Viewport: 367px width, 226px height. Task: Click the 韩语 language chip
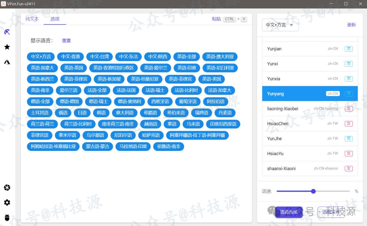[x=101, y=113]
